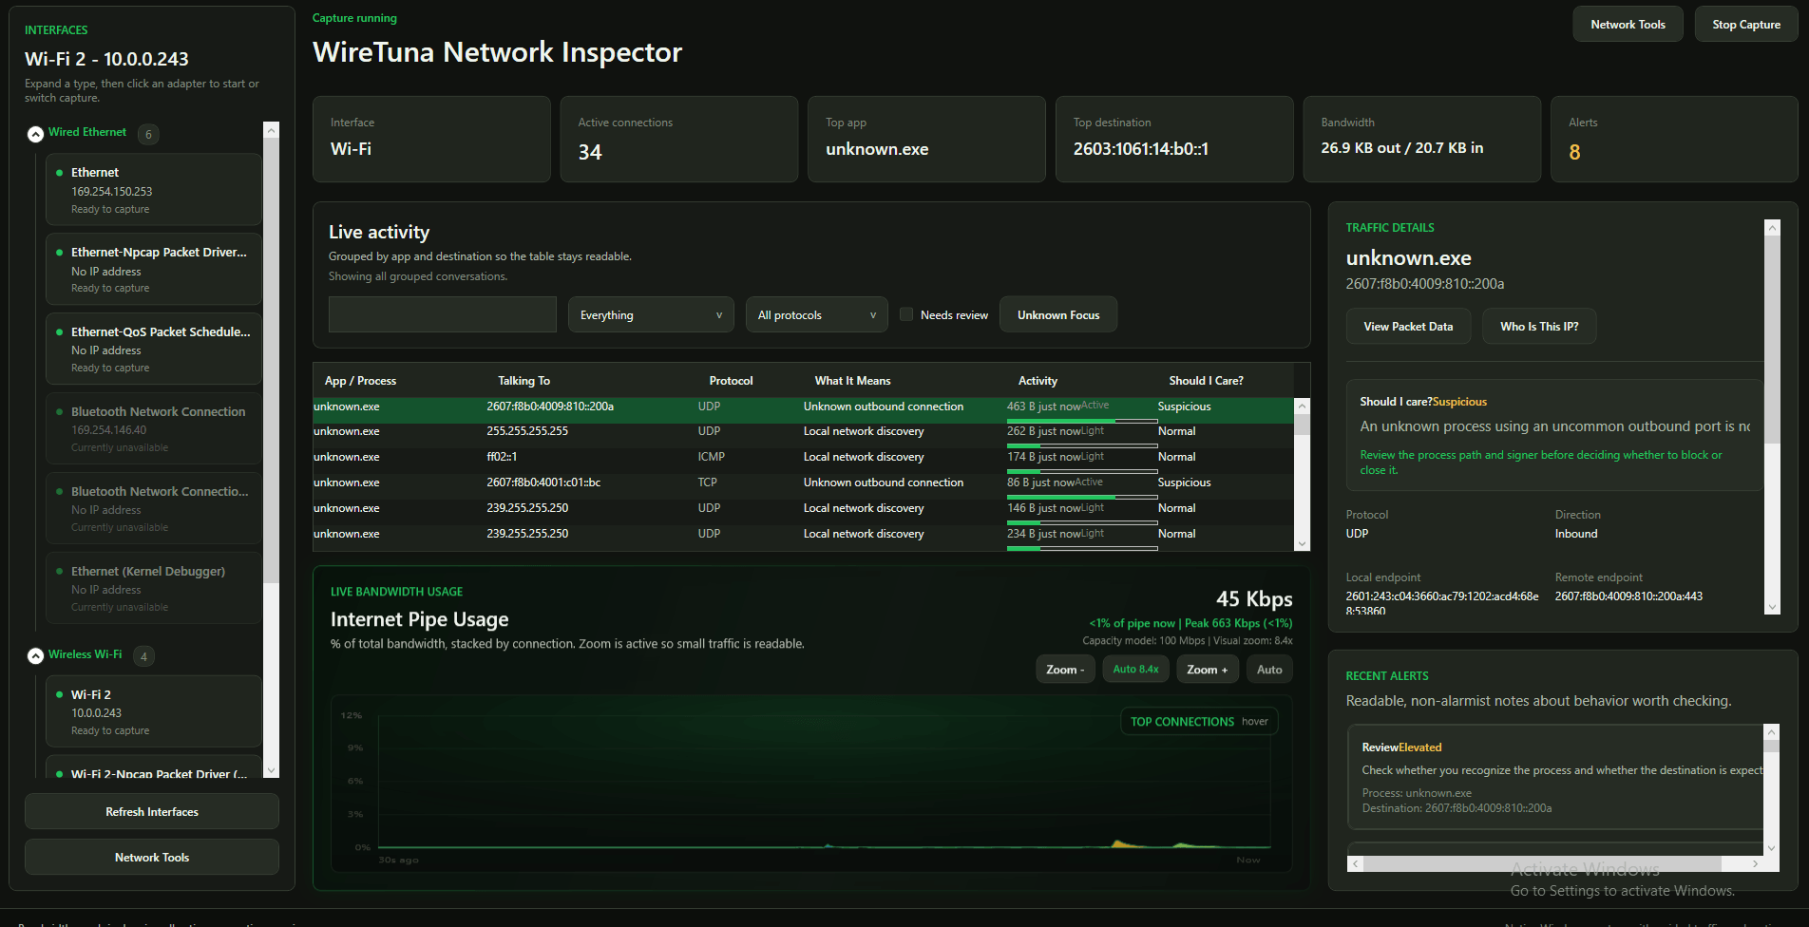
Task: Open the Everything filter dropdown
Action: coord(651,314)
